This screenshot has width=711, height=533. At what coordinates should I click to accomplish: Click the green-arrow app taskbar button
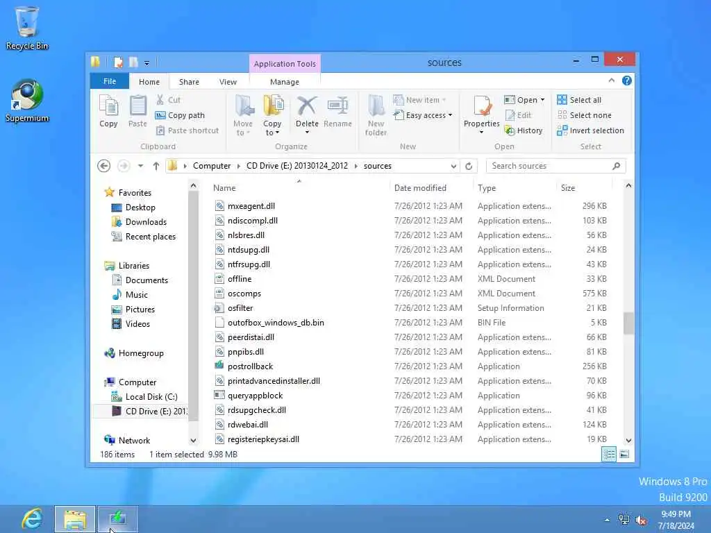click(118, 519)
